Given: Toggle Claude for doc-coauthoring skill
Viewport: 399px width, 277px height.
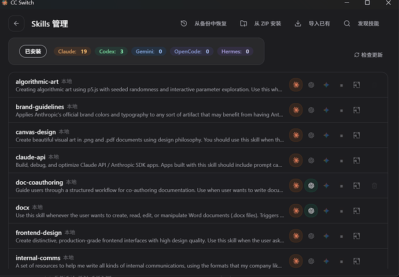Looking at the screenshot, I should point(296,185).
